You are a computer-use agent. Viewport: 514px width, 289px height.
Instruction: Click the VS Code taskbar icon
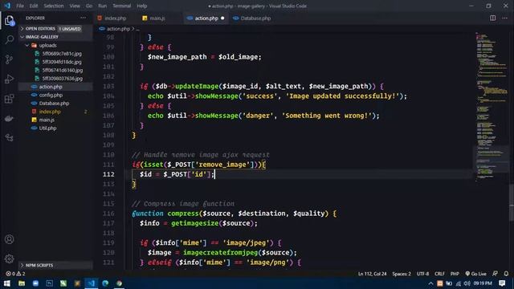click(91, 283)
